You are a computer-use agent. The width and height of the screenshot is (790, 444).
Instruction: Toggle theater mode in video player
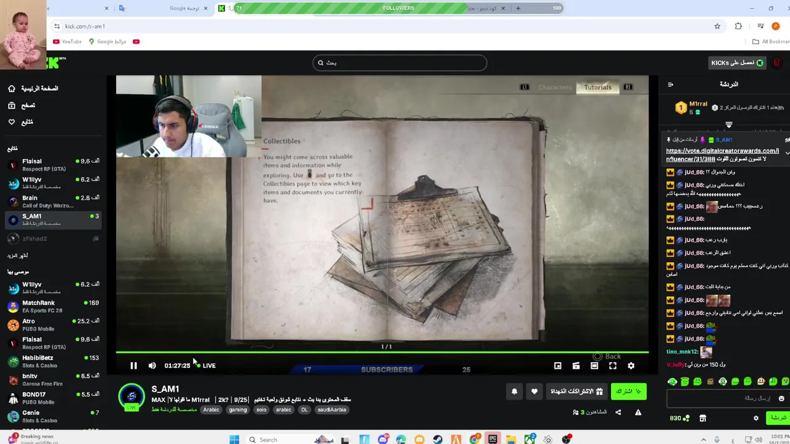(594, 366)
